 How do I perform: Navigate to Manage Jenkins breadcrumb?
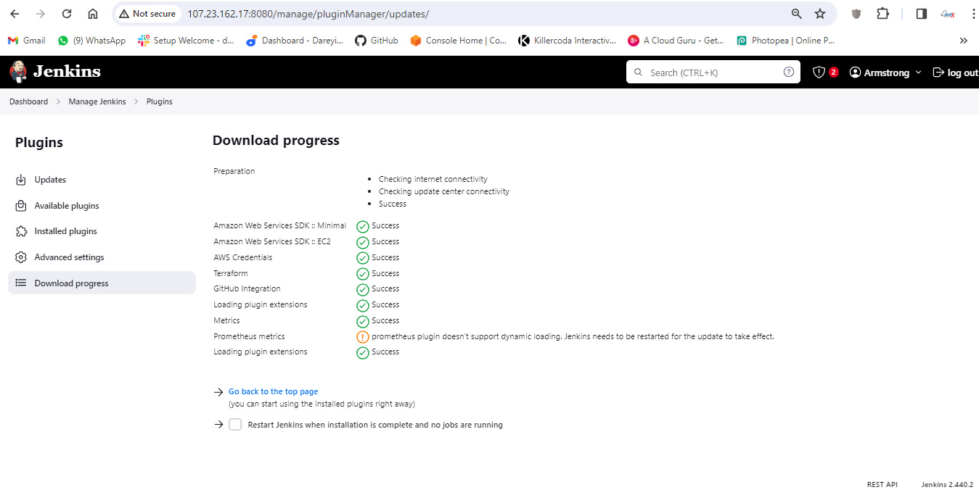coord(97,101)
